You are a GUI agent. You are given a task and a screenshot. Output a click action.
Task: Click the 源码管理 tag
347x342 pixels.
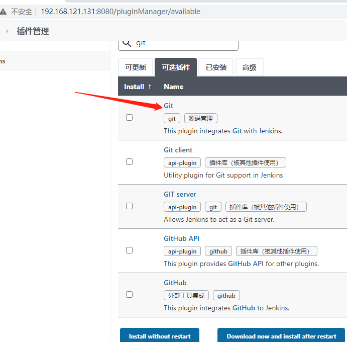(201, 118)
